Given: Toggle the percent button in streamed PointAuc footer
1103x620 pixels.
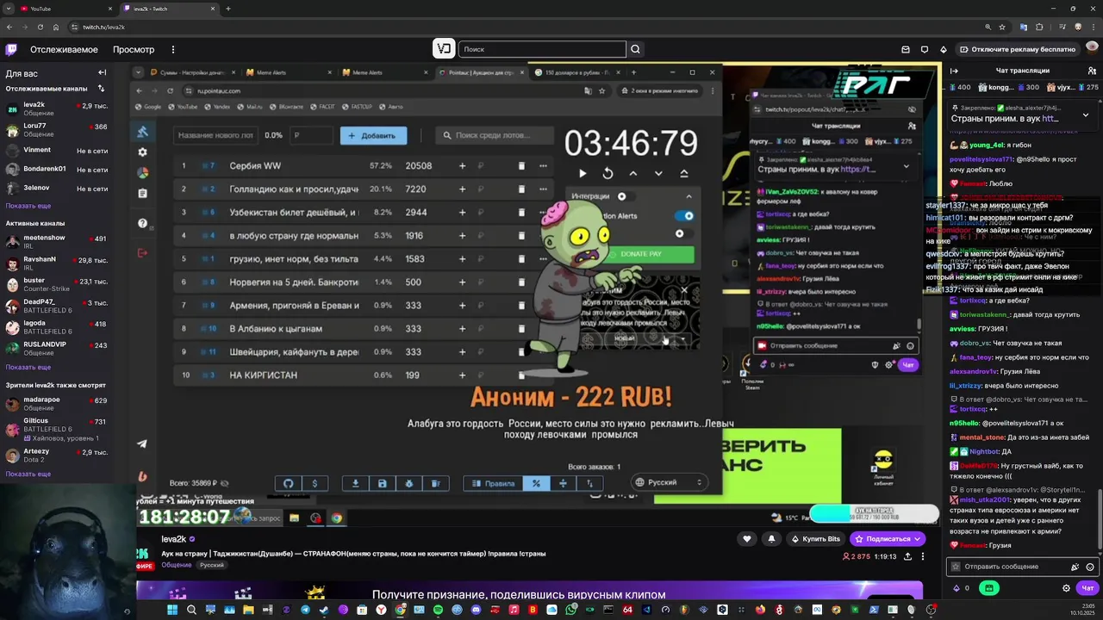Looking at the screenshot, I should coord(536,483).
